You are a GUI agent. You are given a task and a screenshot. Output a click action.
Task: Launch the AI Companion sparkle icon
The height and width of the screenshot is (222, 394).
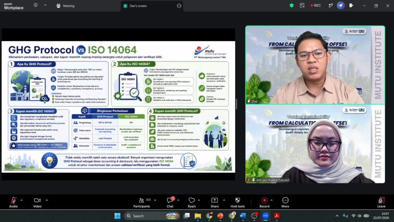click(x=341, y=5)
